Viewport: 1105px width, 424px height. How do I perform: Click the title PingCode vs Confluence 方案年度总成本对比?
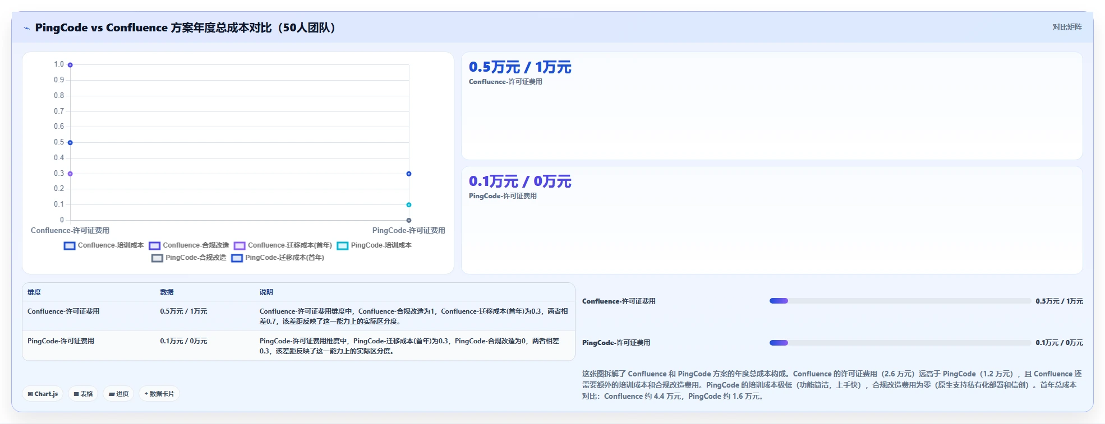tap(185, 28)
